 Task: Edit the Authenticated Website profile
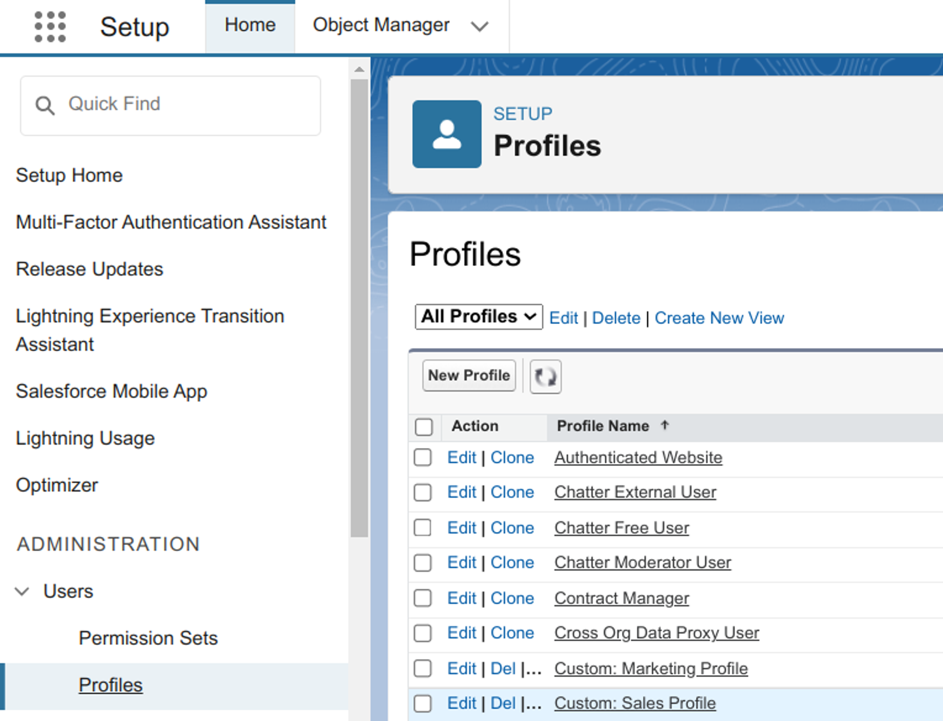(462, 457)
